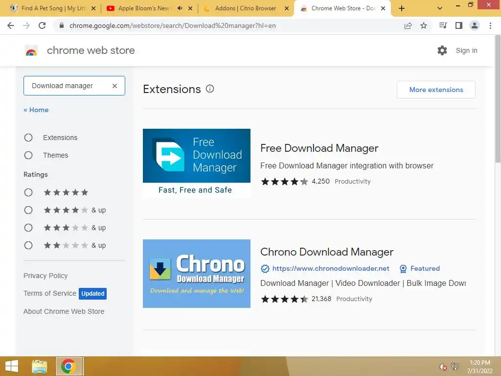Click the muted volume tray icon
Screen dimensions: 501x376
443,367
